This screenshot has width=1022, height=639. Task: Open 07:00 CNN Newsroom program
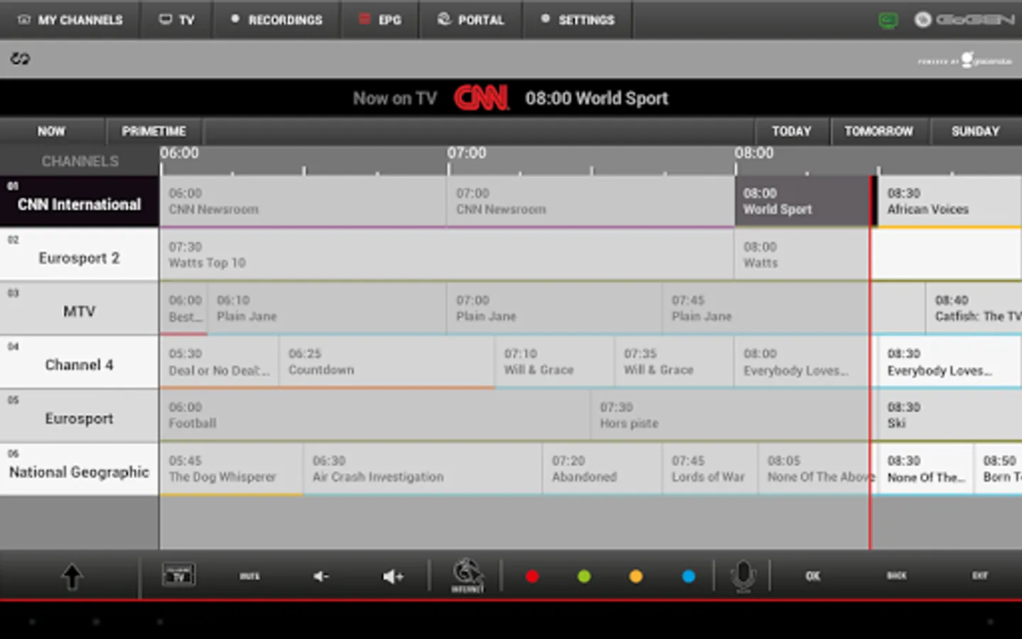(x=591, y=202)
